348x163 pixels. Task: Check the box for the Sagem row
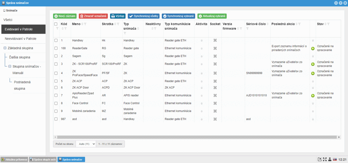[x=56, y=56]
